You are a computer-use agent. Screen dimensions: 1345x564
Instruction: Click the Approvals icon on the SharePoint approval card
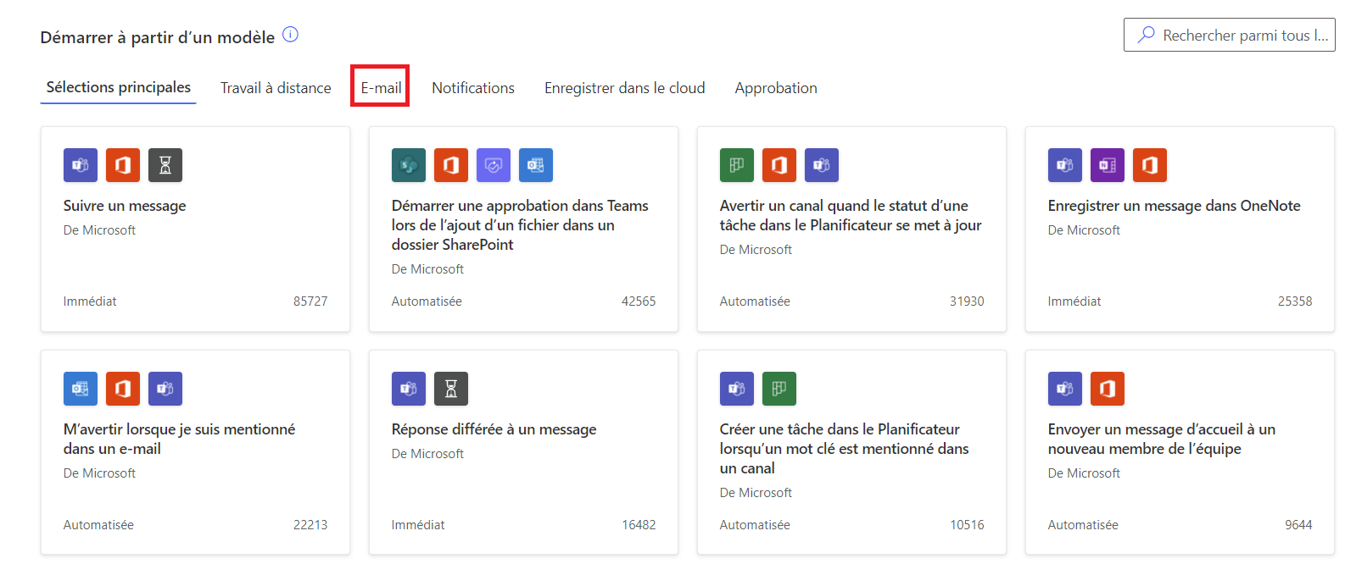tap(494, 165)
